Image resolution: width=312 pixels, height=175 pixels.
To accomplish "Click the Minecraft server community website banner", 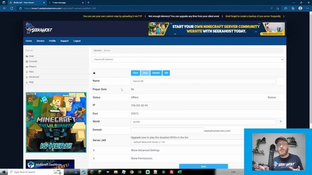I will [216, 29].
